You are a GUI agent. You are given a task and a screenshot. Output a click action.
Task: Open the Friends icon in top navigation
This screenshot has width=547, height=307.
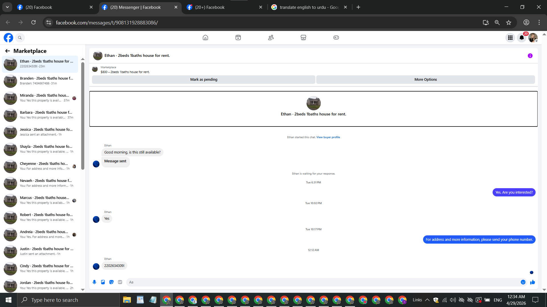(x=271, y=38)
